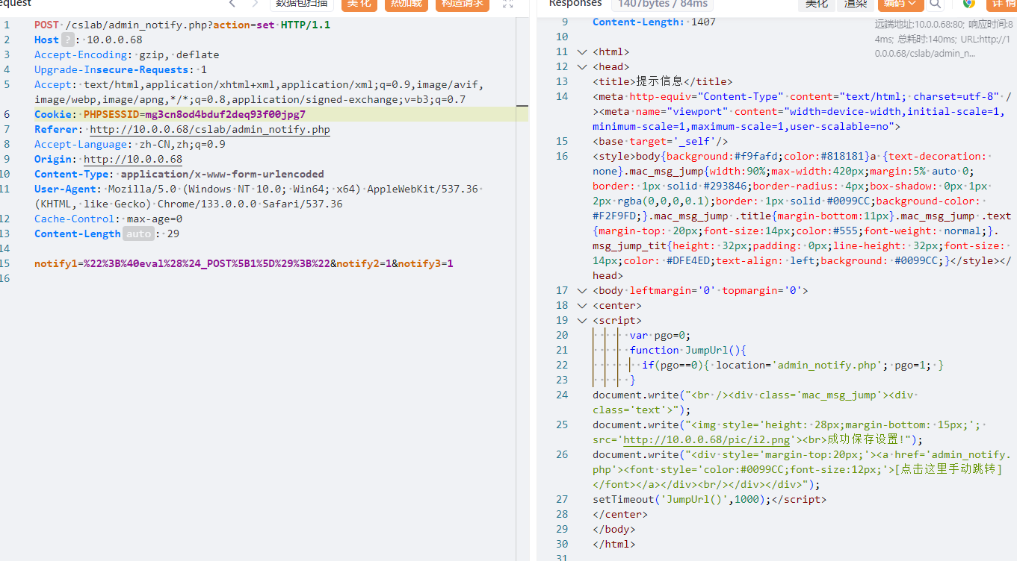Click the Upgrade-Insecure-Requests header line
This screenshot has width=1017, height=561.
coord(120,69)
